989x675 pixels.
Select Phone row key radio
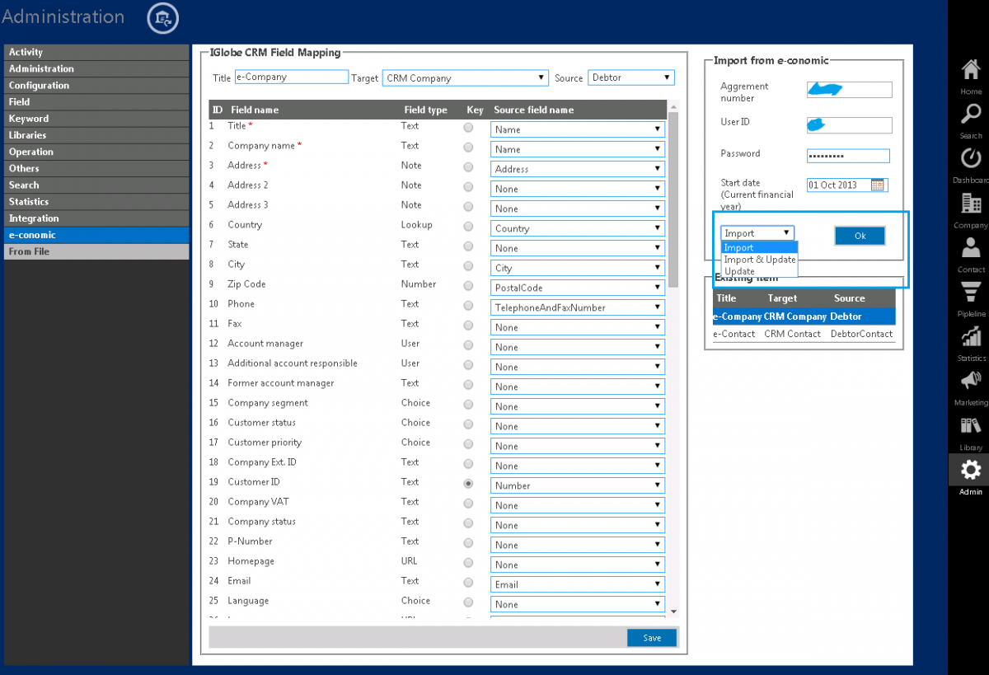coord(468,306)
